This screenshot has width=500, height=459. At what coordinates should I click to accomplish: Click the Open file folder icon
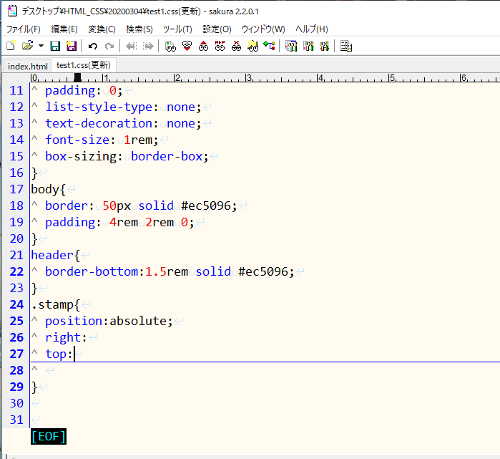[27, 46]
